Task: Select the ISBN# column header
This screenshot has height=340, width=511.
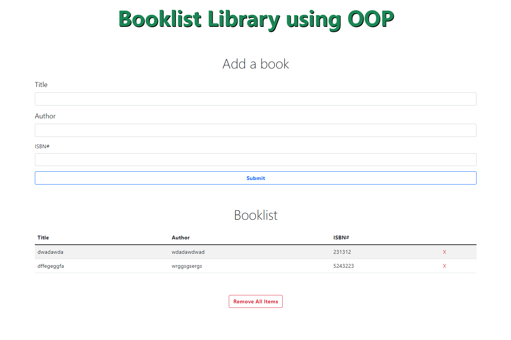Action: click(341, 238)
